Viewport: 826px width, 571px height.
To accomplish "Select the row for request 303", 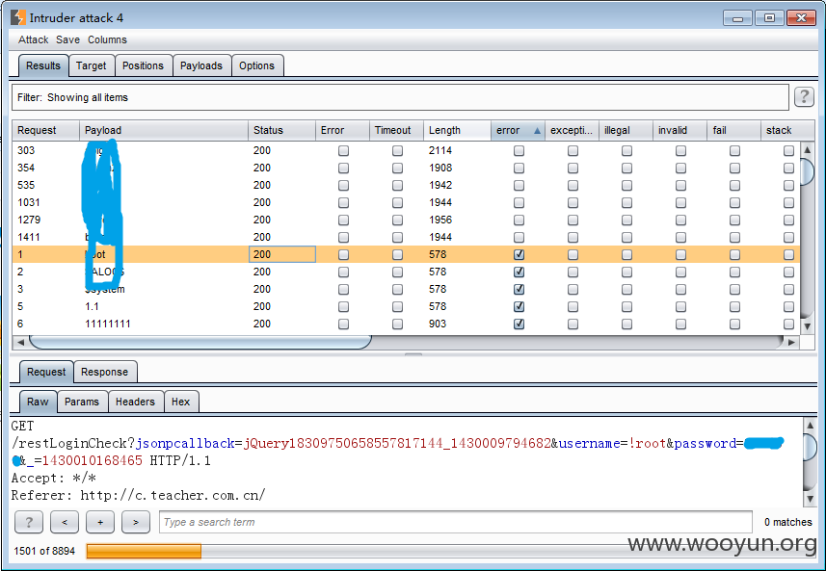I will (406, 150).
